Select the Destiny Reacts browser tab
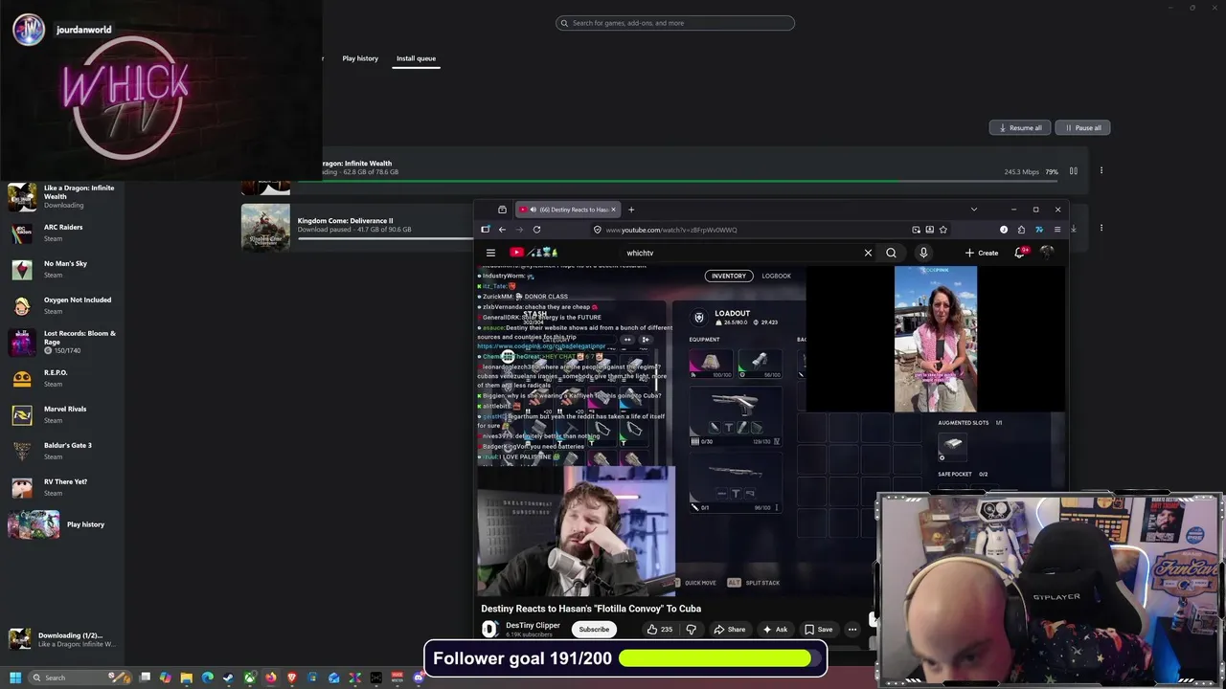Screen dimensions: 1226x689 [569, 210]
